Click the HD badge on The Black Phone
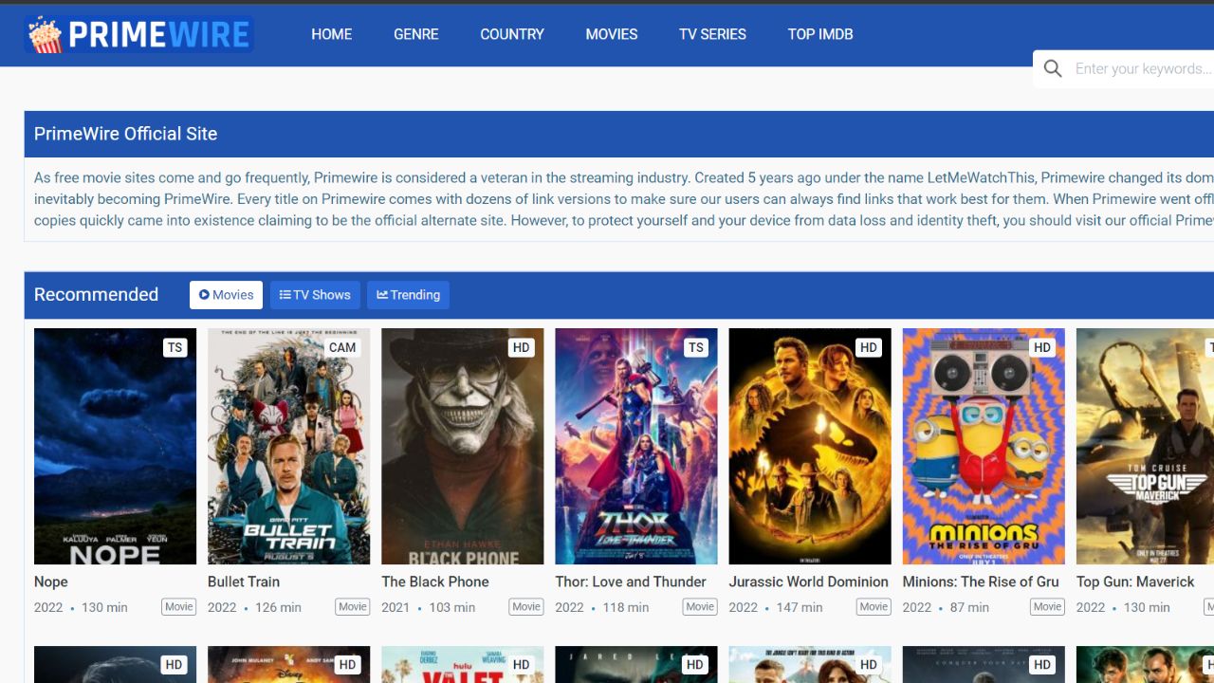Viewport: 1214px width, 683px height. click(x=521, y=347)
